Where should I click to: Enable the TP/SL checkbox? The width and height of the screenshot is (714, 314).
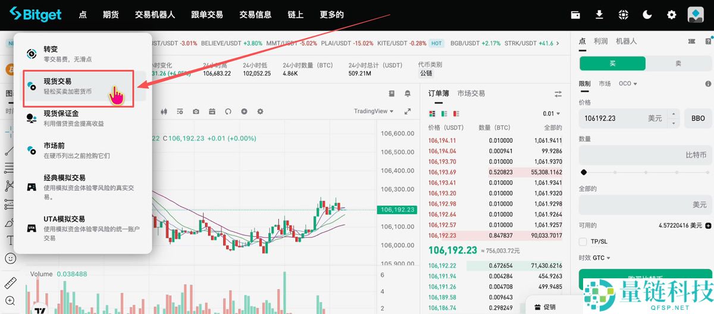click(583, 241)
